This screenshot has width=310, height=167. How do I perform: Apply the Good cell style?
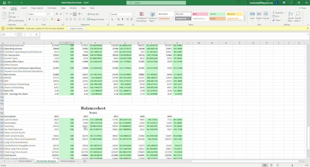point(217,14)
